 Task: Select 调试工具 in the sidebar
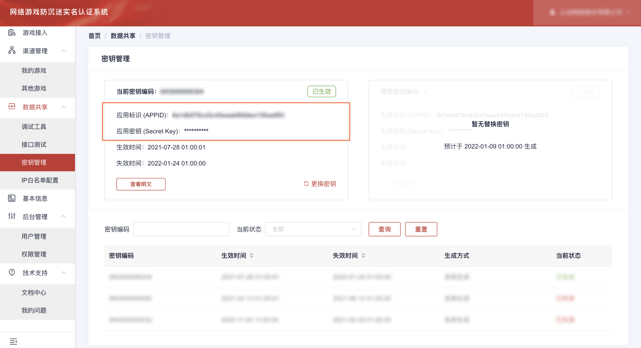pos(34,127)
